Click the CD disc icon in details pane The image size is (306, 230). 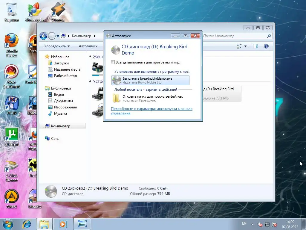(51, 191)
